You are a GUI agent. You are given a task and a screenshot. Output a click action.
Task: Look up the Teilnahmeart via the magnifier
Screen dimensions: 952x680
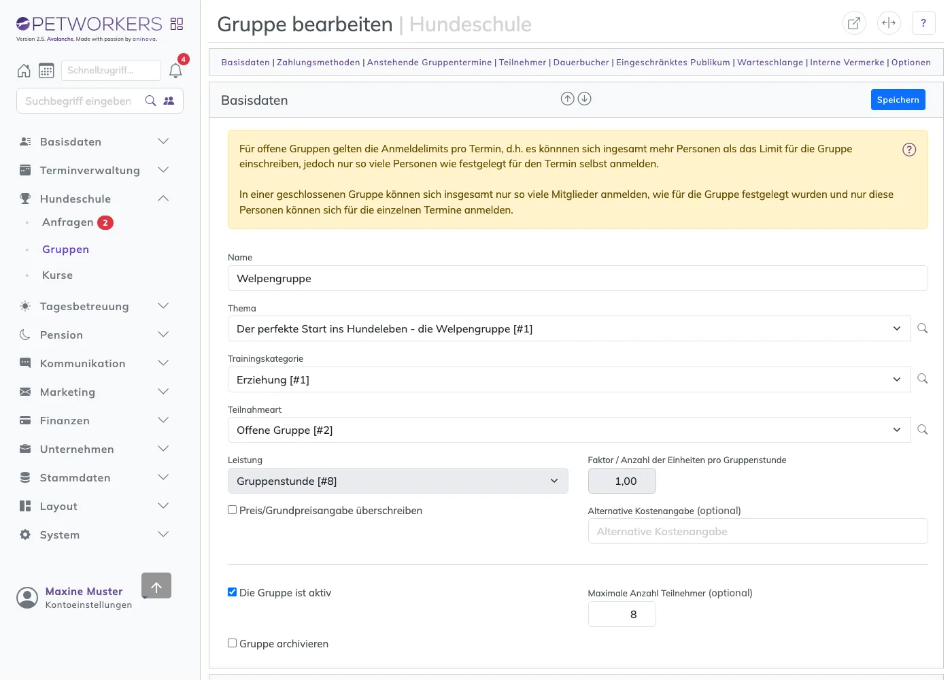point(923,430)
